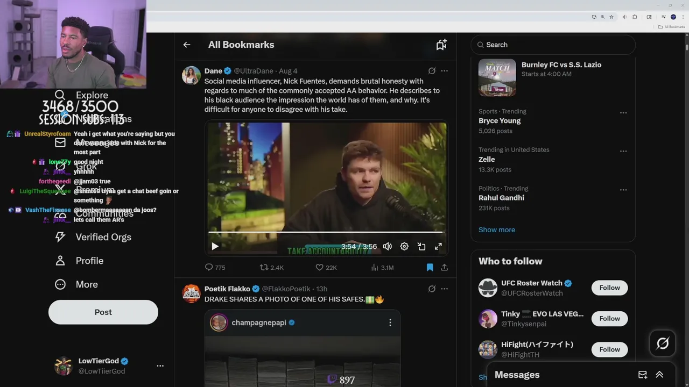Open the Explore menu item
Image resolution: width=689 pixels, height=387 pixels.
pos(82,95)
